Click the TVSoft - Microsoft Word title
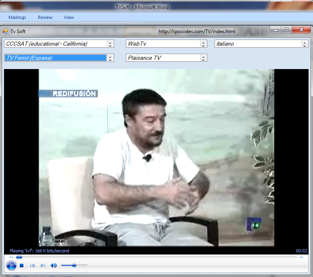The image size is (313, 277). 142,7
